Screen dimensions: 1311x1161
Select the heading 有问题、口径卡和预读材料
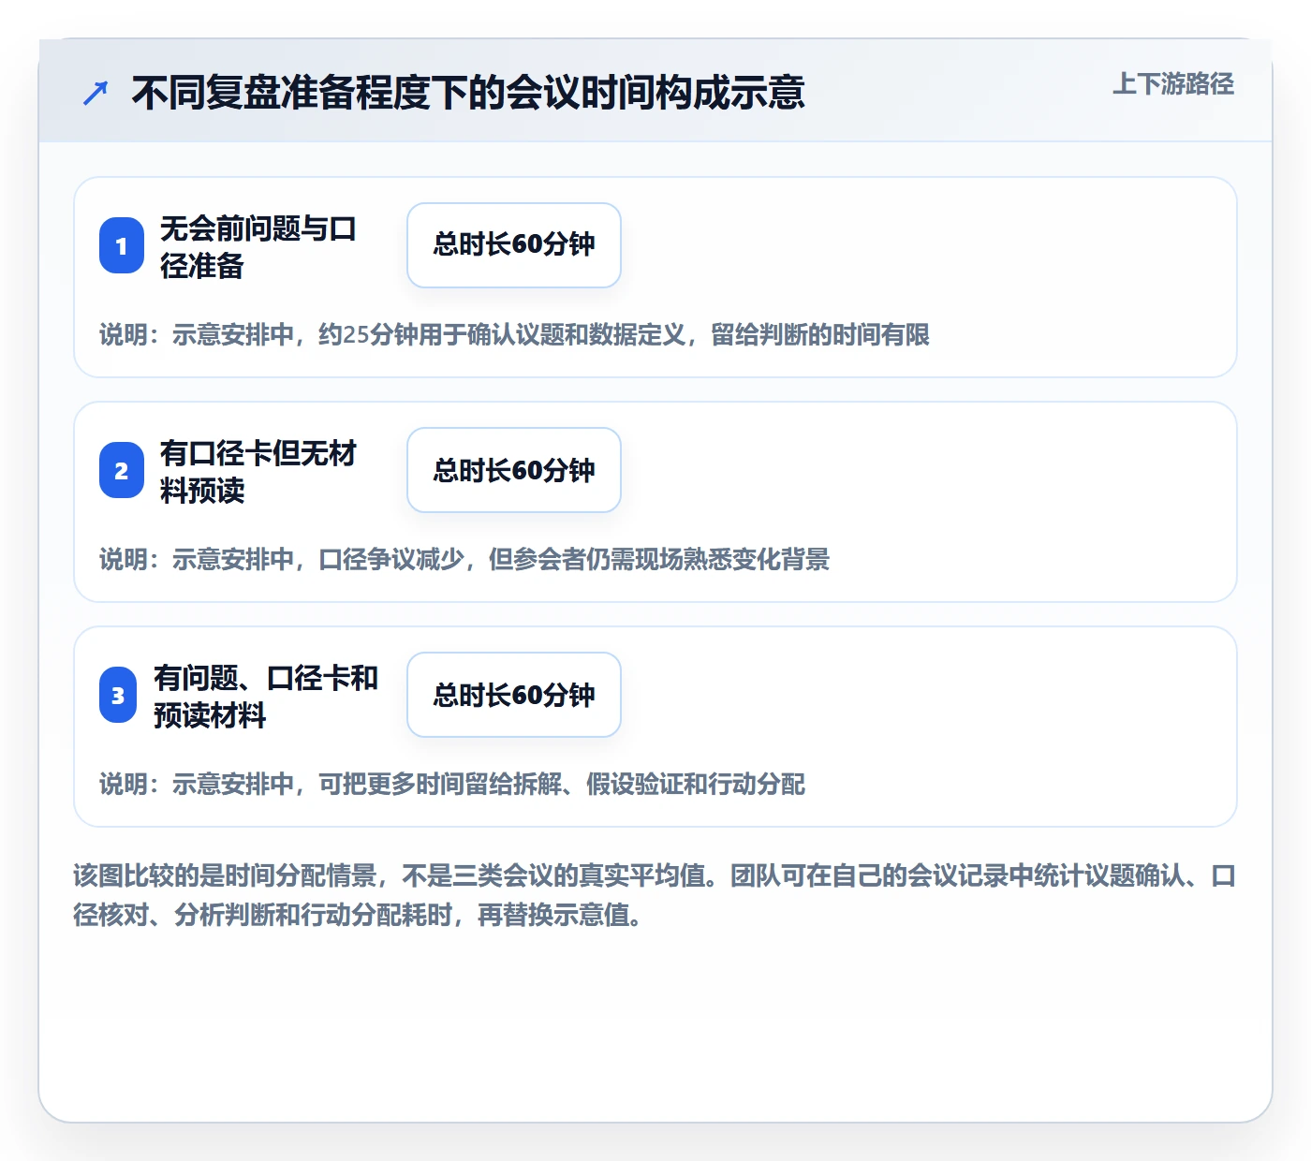pos(265,696)
